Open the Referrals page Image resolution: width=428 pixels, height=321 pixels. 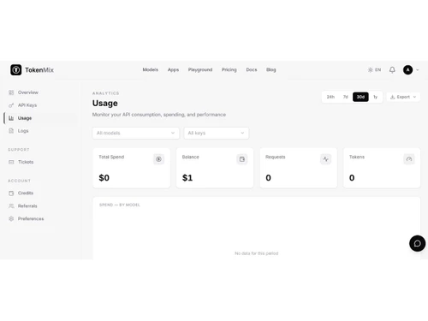pyautogui.click(x=27, y=206)
